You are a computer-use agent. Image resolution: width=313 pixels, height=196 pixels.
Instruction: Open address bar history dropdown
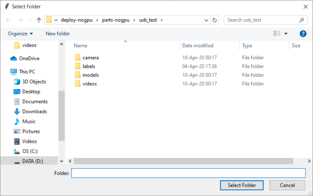tap(206, 20)
